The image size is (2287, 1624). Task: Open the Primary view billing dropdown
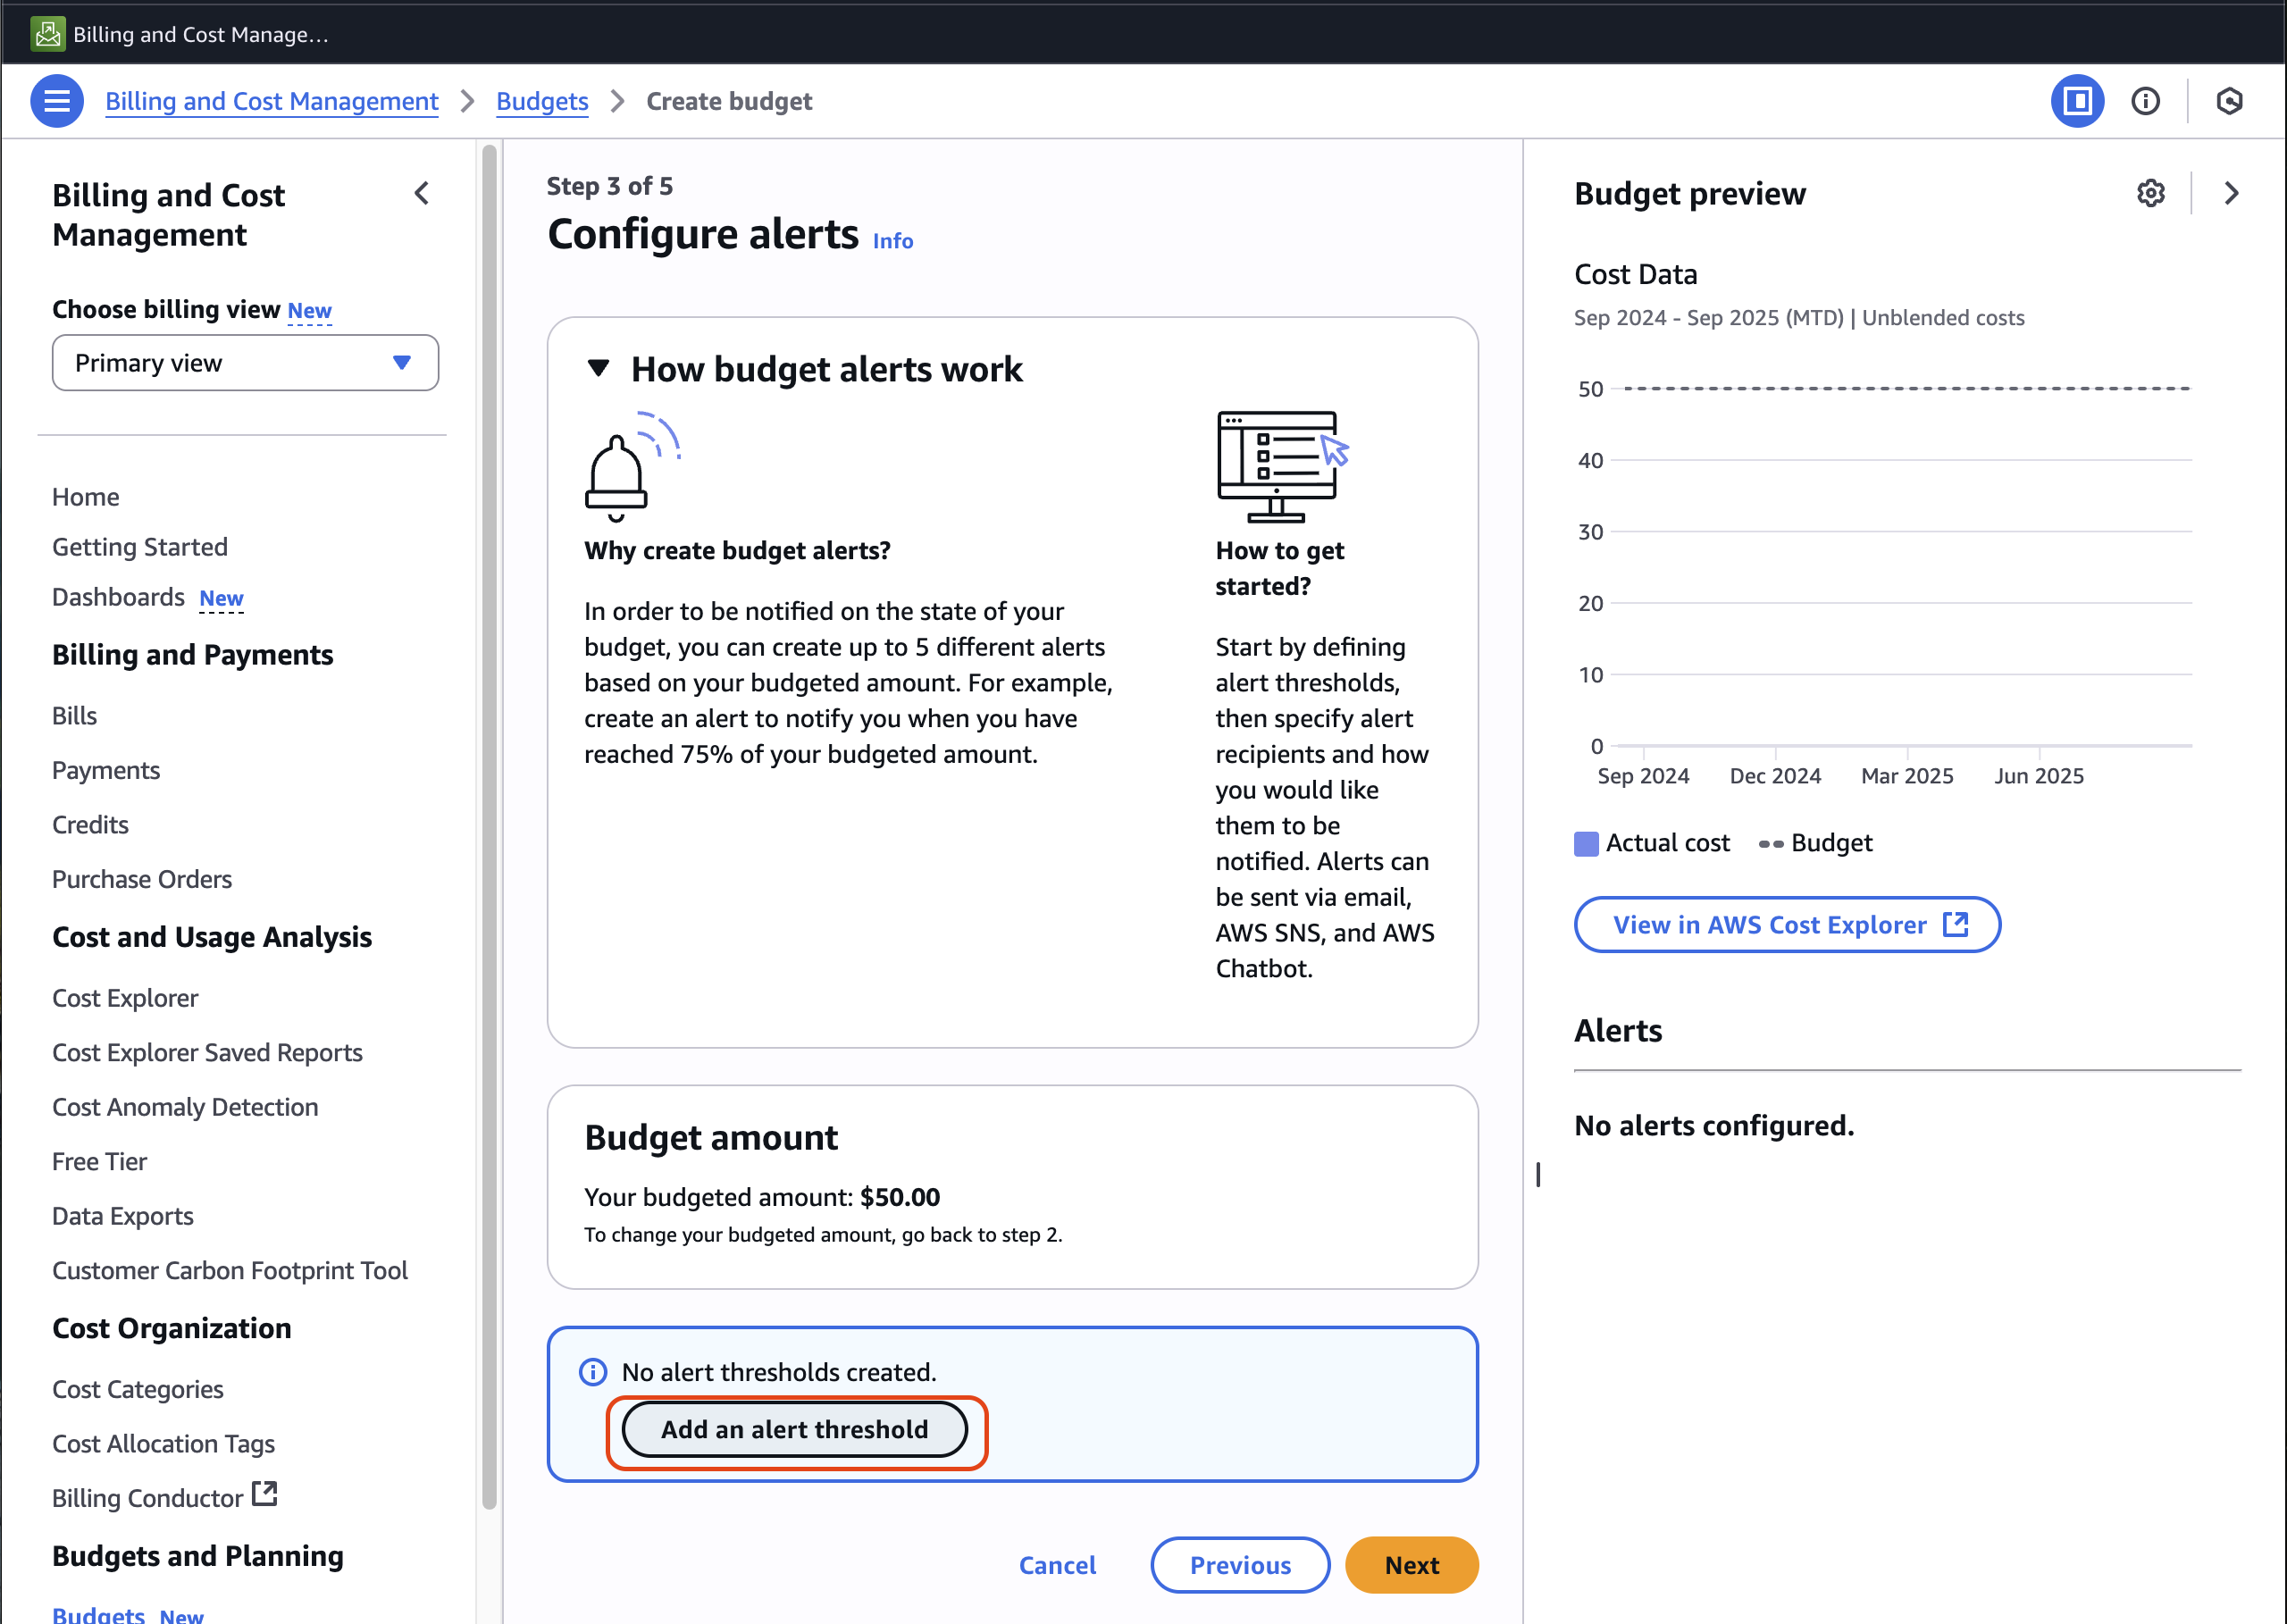[x=245, y=363]
